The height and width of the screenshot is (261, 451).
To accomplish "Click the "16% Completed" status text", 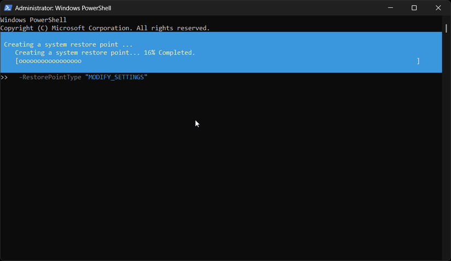I will coord(169,53).
